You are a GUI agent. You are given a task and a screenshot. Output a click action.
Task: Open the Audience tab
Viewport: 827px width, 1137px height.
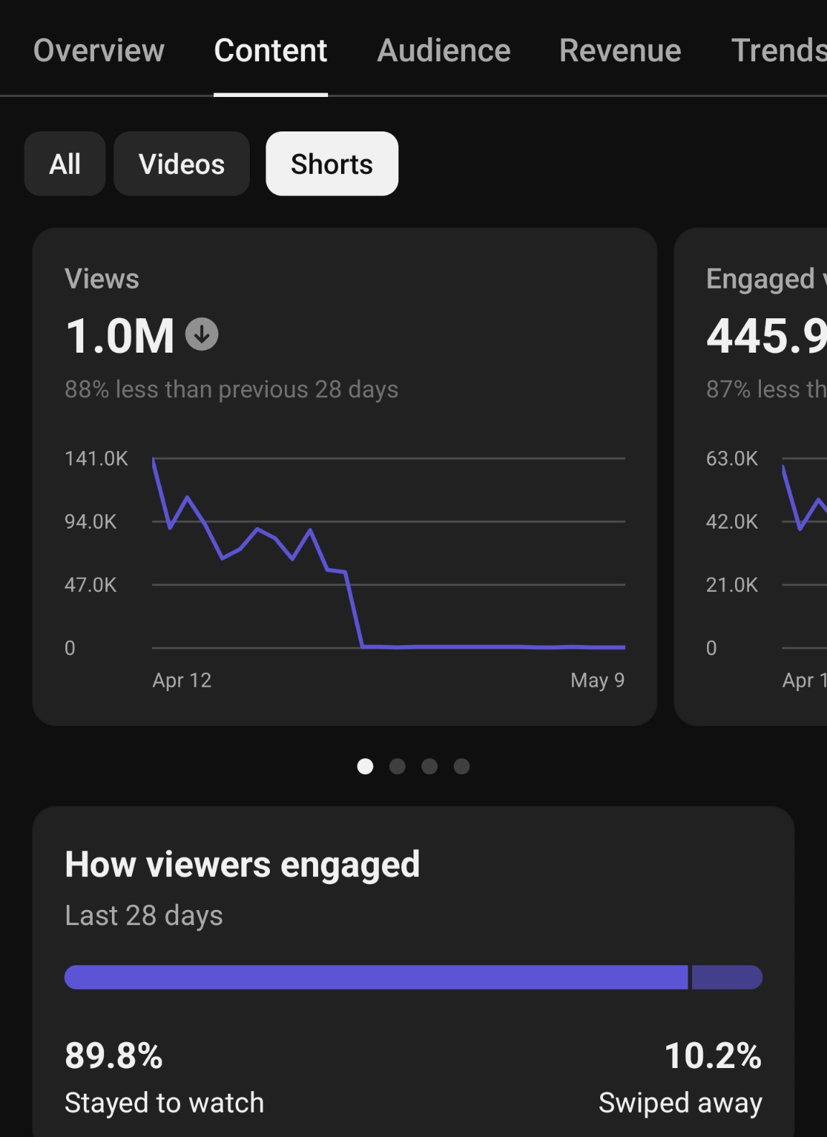(x=444, y=50)
